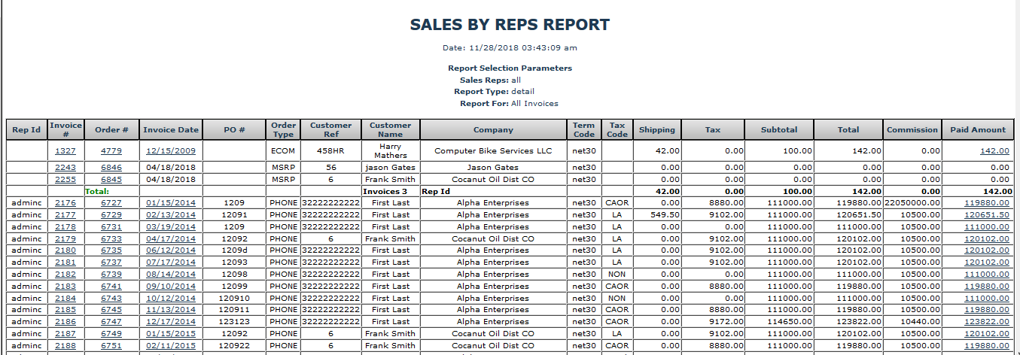Click the Company column header
The width and height of the screenshot is (1020, 355).
pyautogui.click(x=493, y=130)
